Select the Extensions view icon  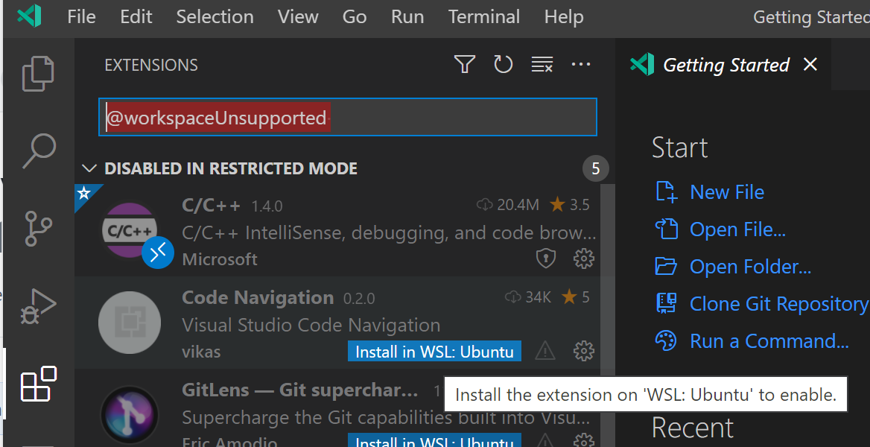coord(38,384)
